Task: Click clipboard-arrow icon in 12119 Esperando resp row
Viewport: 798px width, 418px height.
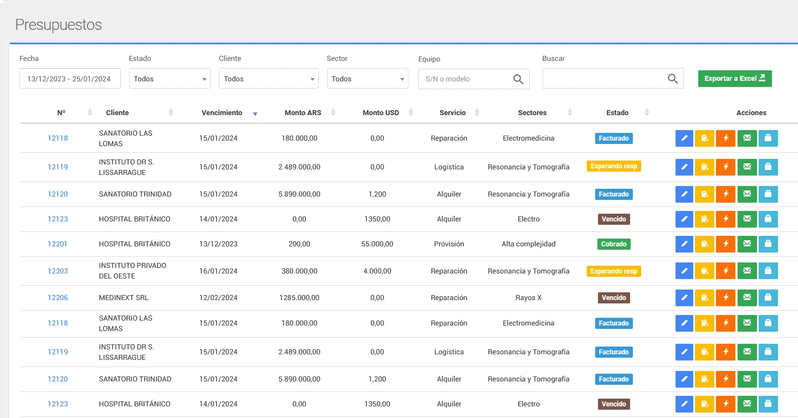Action: click(704, 167)
